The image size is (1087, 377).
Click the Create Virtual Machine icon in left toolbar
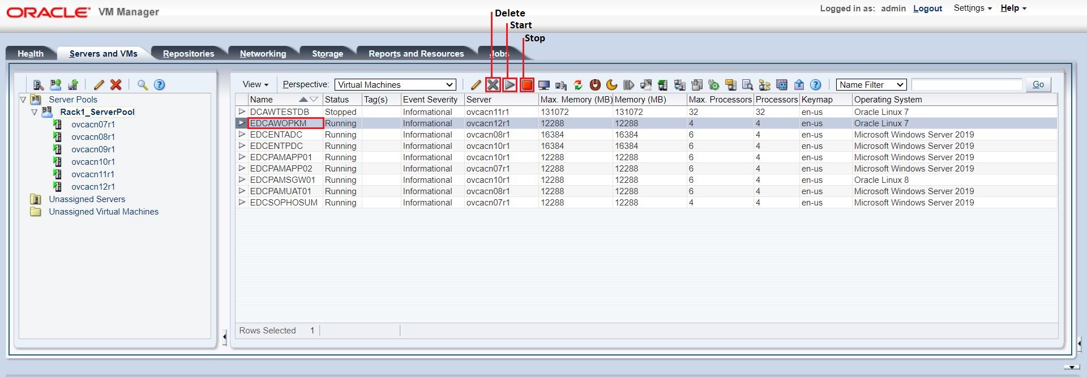(73, 85)
